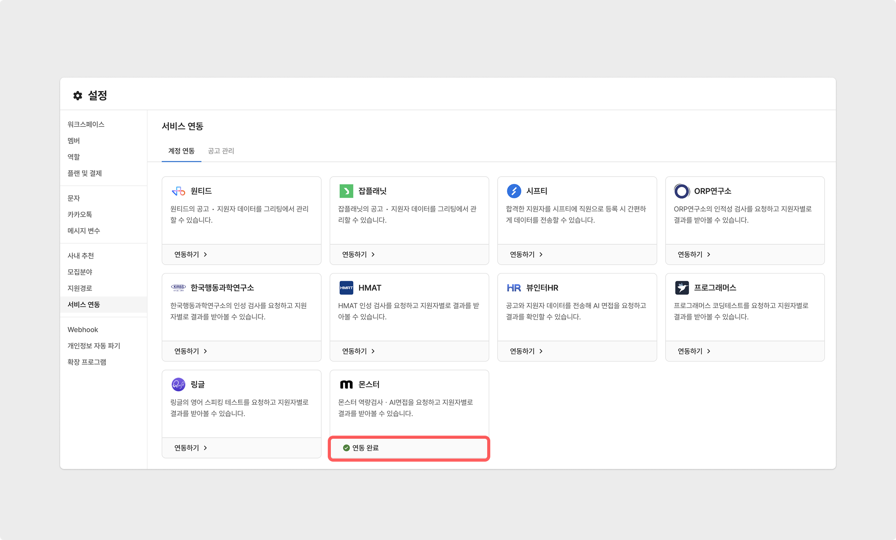The height and width of the screenshot is (540, 896).
Task: Open Webhook settings in the sidebar
Action: point(83,330)
